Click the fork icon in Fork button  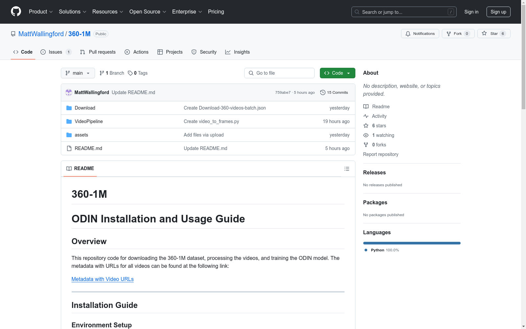point(449,34)
